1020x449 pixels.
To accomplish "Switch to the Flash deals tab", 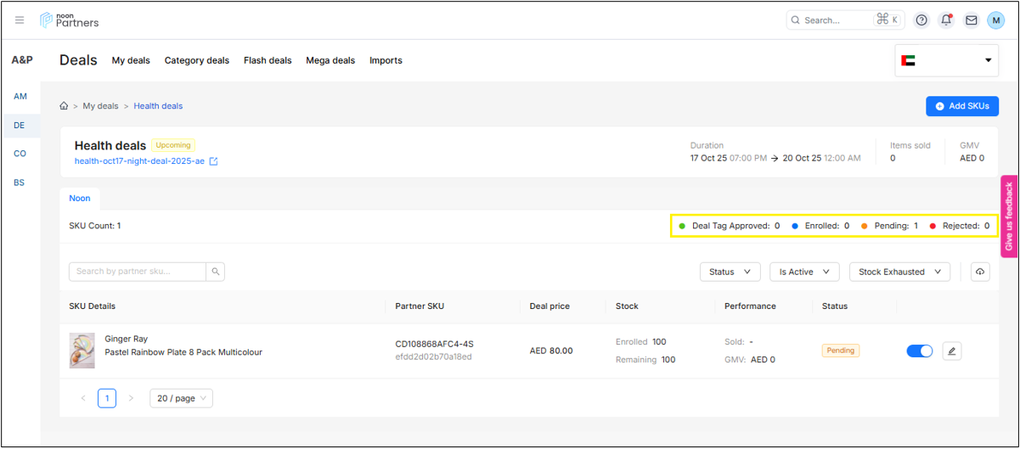I will coord(268,60).
